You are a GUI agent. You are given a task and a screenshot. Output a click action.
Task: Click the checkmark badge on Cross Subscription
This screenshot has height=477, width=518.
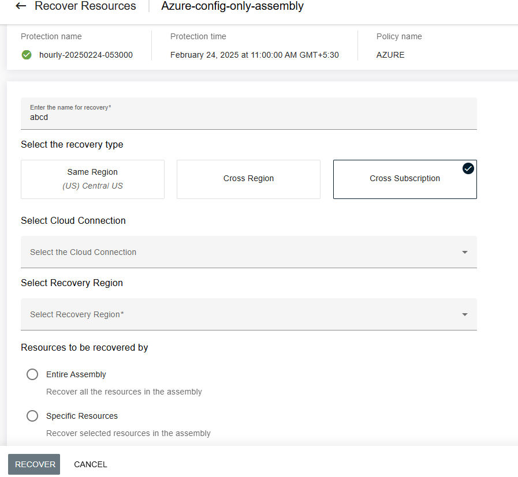(x=468, y=168)
